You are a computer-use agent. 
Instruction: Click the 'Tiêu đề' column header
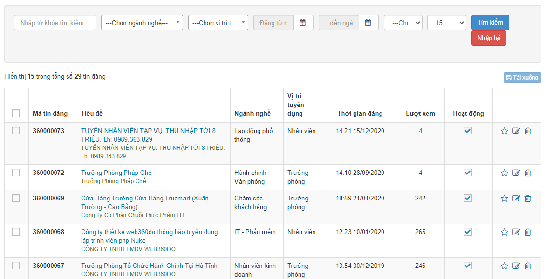92,113
